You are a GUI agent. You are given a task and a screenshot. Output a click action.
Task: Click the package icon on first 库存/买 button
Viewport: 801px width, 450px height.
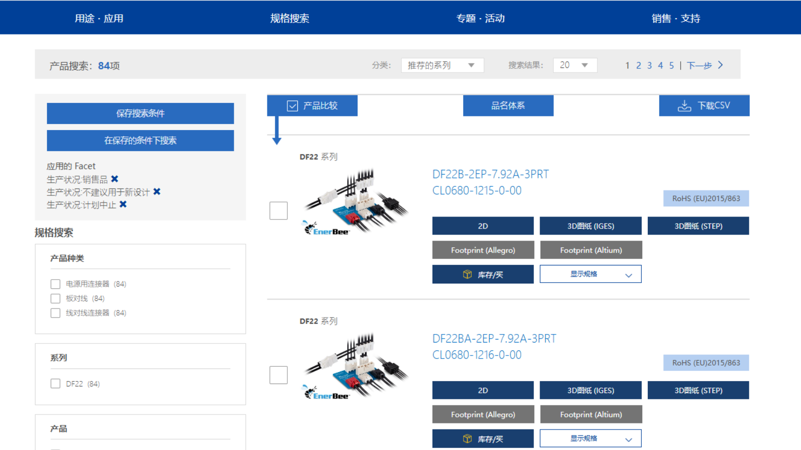coord(467,274)
